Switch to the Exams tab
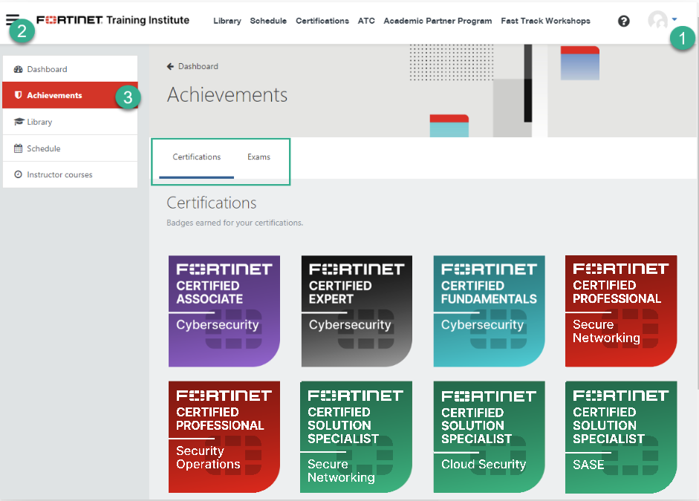699x501 pixels. [x=259, y=157]
